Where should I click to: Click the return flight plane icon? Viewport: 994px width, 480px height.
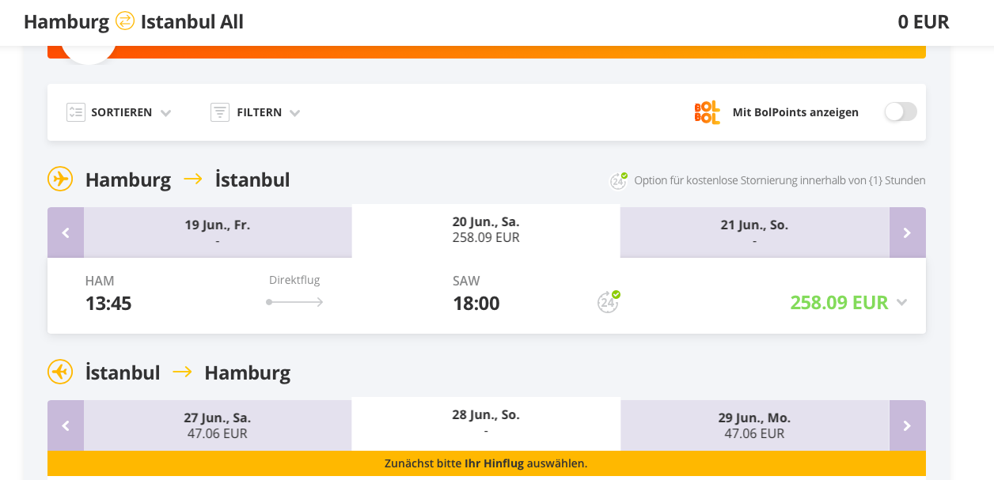click(x=60, y=372)
